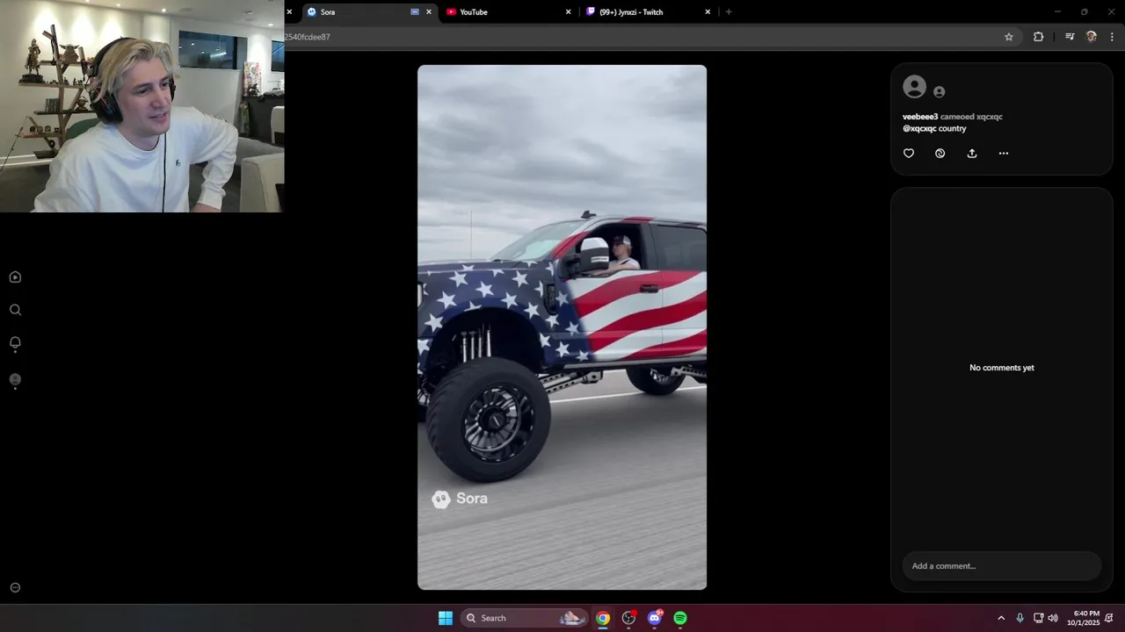1125x632 pixels.
Task: Share the video using the upload arrow icon
Action: click(972, 154)
